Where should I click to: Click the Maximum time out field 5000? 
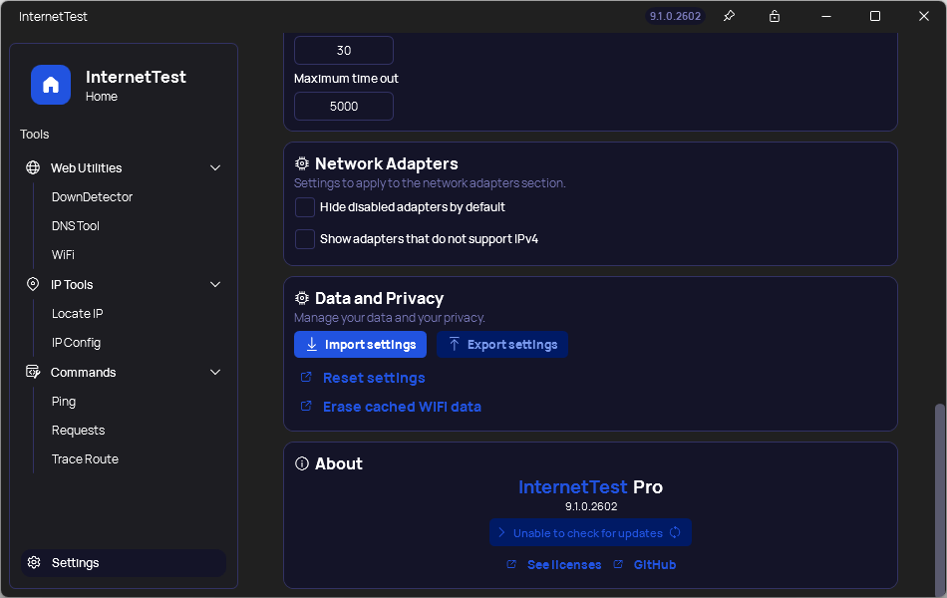(x=344, y=107)
